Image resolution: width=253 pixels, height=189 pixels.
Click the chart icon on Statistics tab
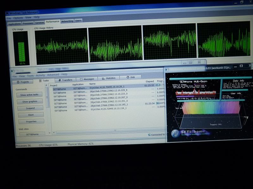(103, 78)
